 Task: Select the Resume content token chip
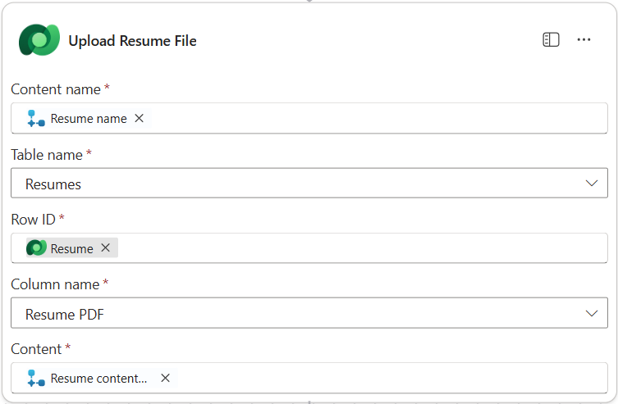tap(98, 378)
